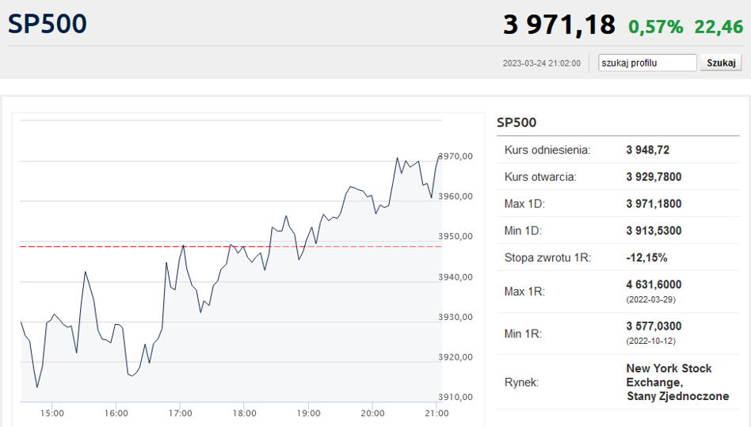Click the 18:00 time axis label
Screen dimensions: 751x427
coord(244,413)
